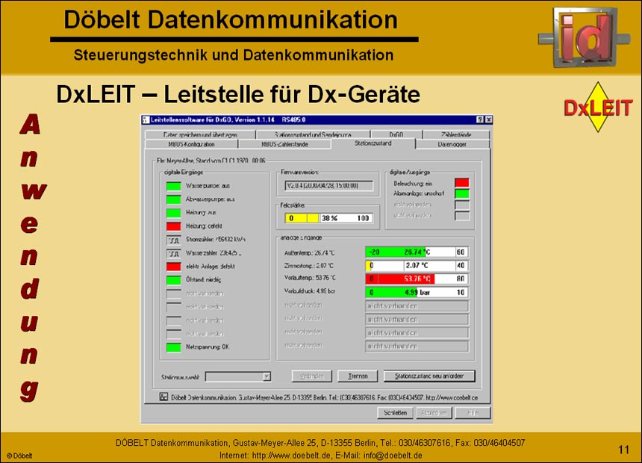Click the Außentemp. 26.74 °C green bar
Viewport: 642px width, 463px height.
click(417, 252)
